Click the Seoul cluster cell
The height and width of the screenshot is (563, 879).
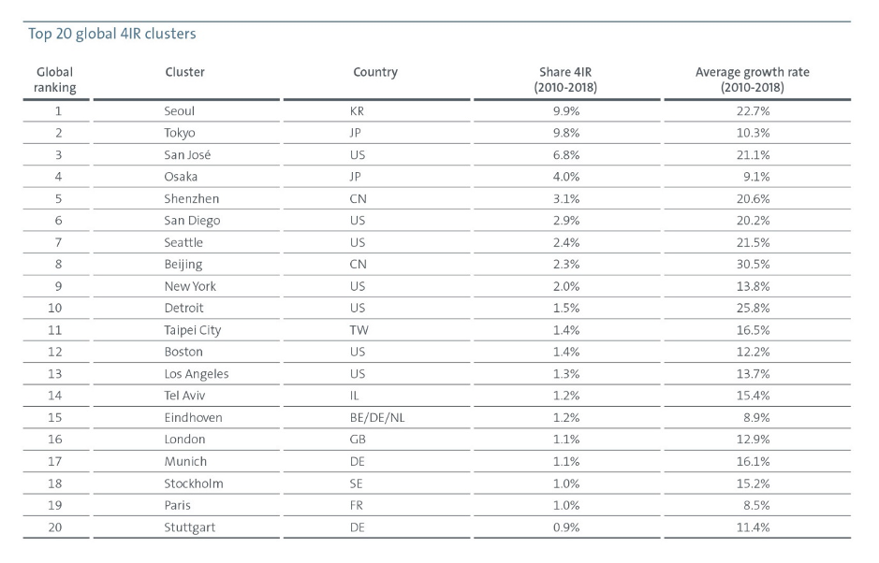[x=180, y=111]
